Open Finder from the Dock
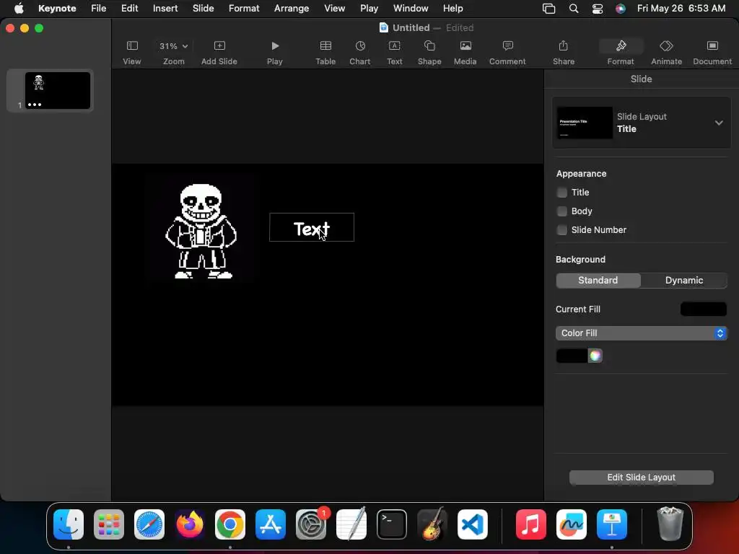The image size is (739, 554). click(x=69, y=524)
